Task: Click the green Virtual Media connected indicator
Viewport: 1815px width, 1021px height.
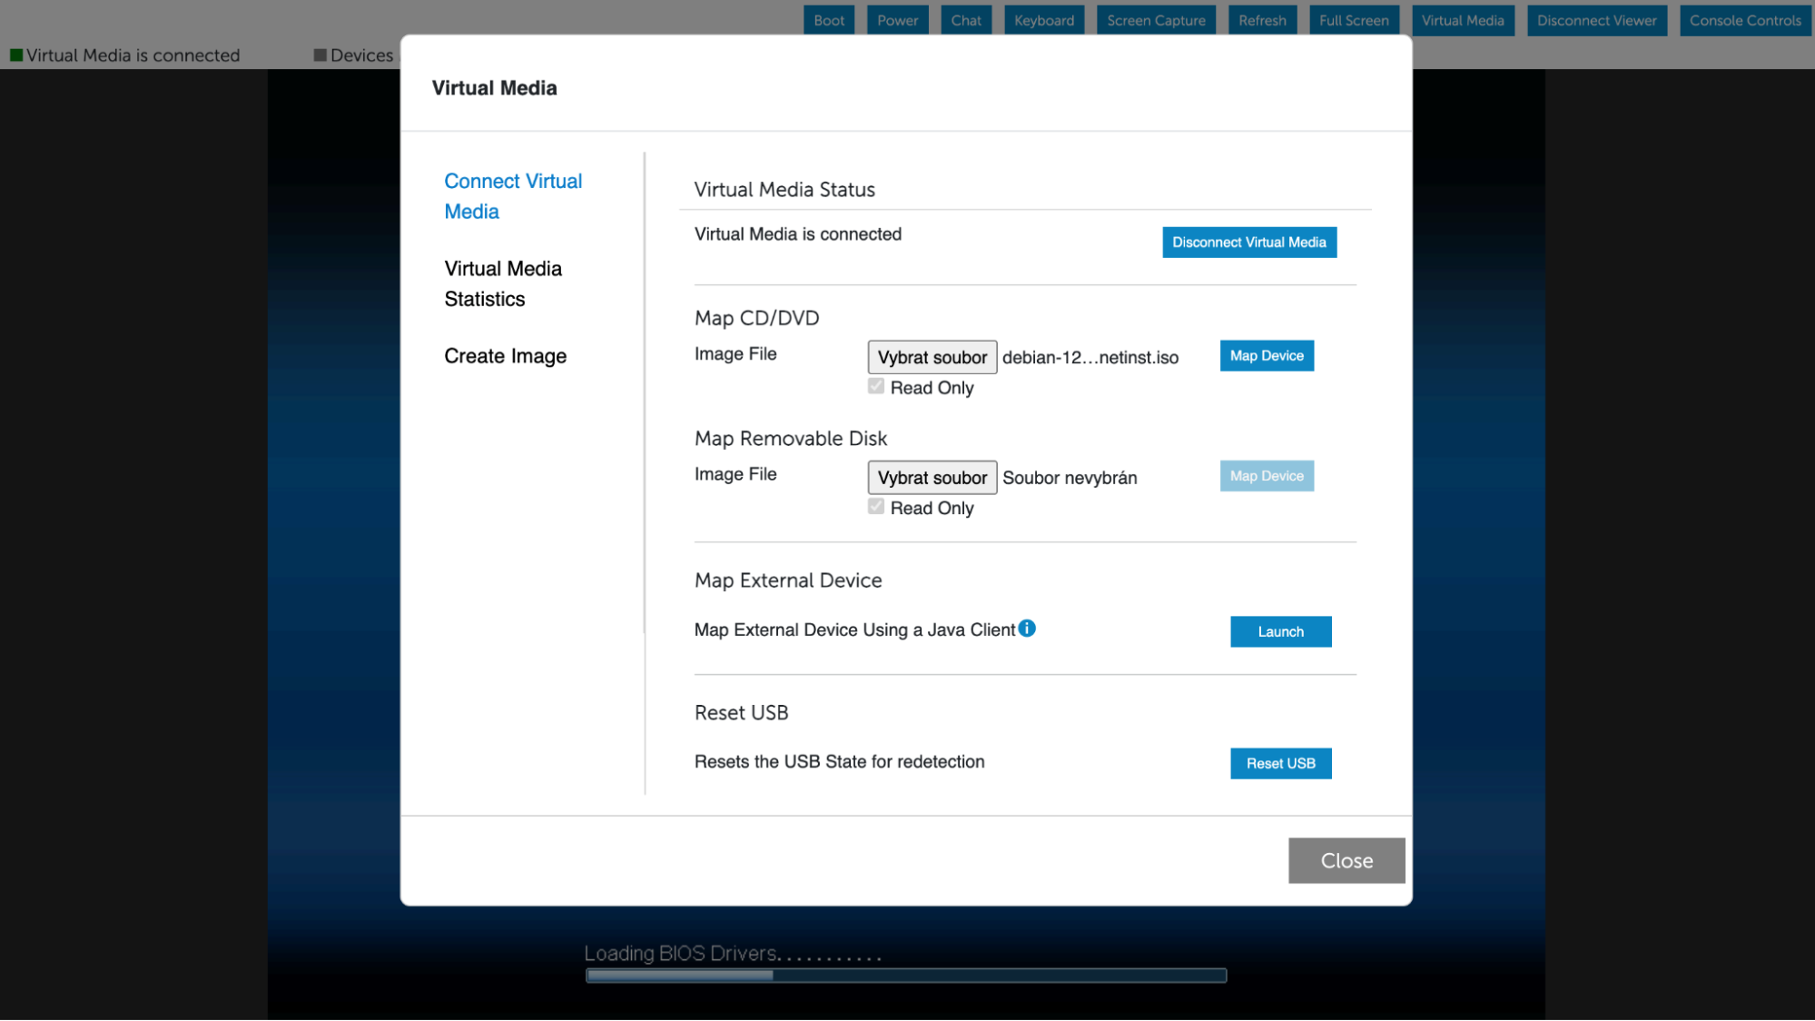Action: click(16, 55)
